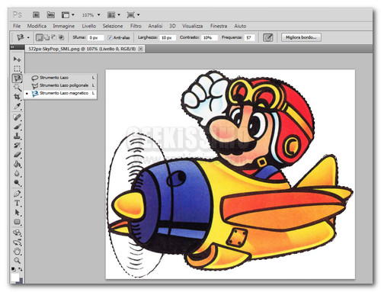
Task: Click the foreground color swatch
Action: pos(14,278)
